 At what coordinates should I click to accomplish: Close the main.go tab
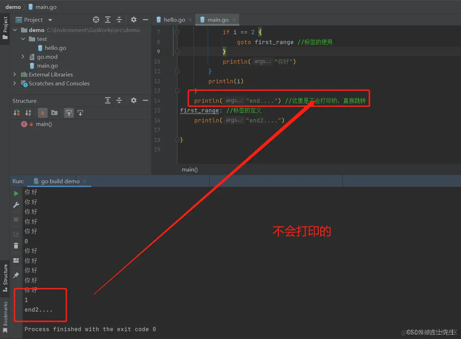[x=234, y=20]
